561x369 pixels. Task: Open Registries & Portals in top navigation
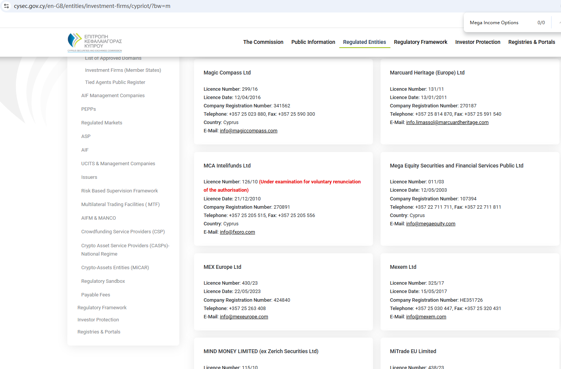coord(531,42)
